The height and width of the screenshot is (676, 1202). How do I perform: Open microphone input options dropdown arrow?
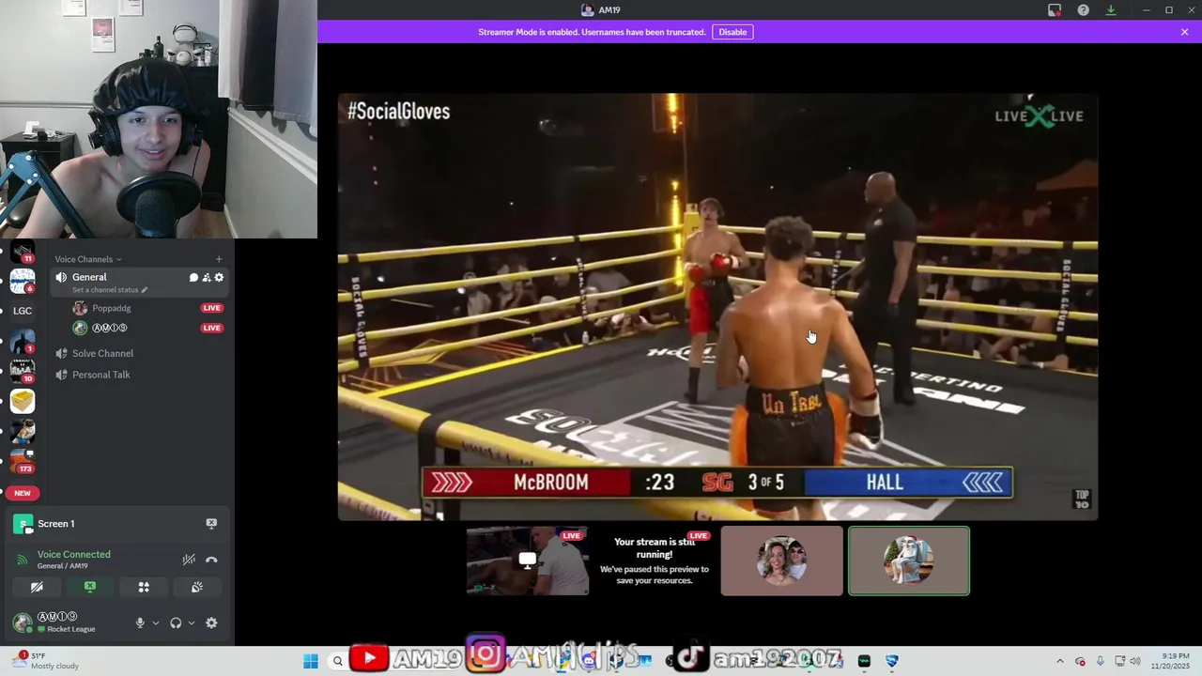(x=156, y=622)
